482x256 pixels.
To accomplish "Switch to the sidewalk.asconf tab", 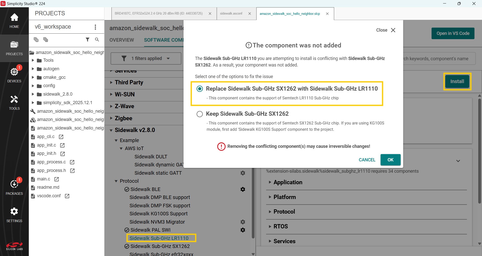I will point(231,14).
